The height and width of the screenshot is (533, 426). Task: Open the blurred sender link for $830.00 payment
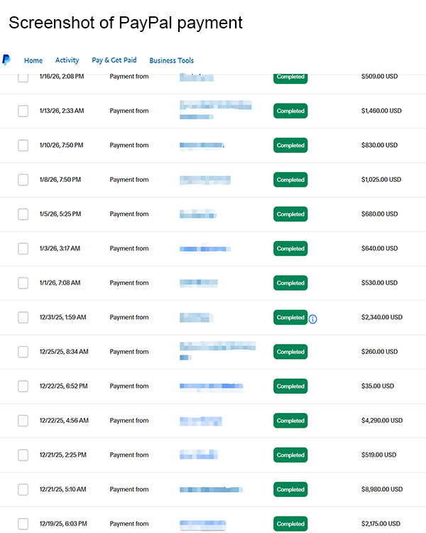point(202,145)
